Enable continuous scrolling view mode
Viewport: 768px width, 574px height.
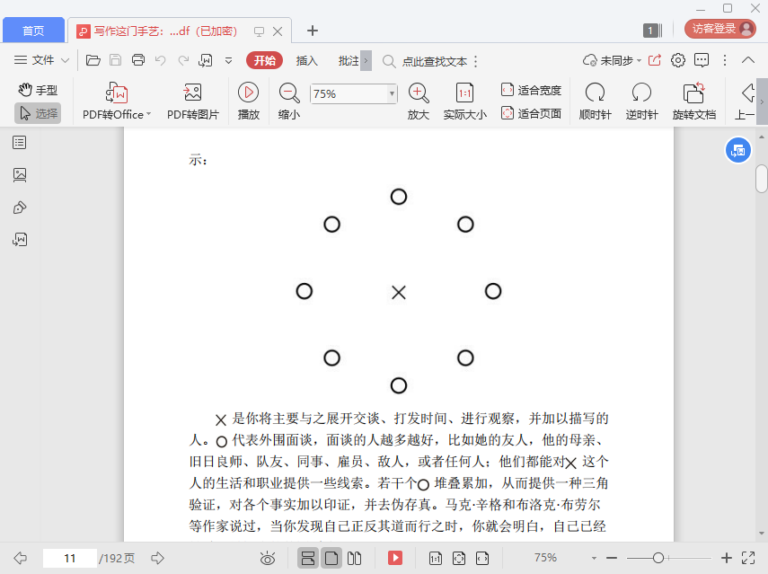[308, 558]
